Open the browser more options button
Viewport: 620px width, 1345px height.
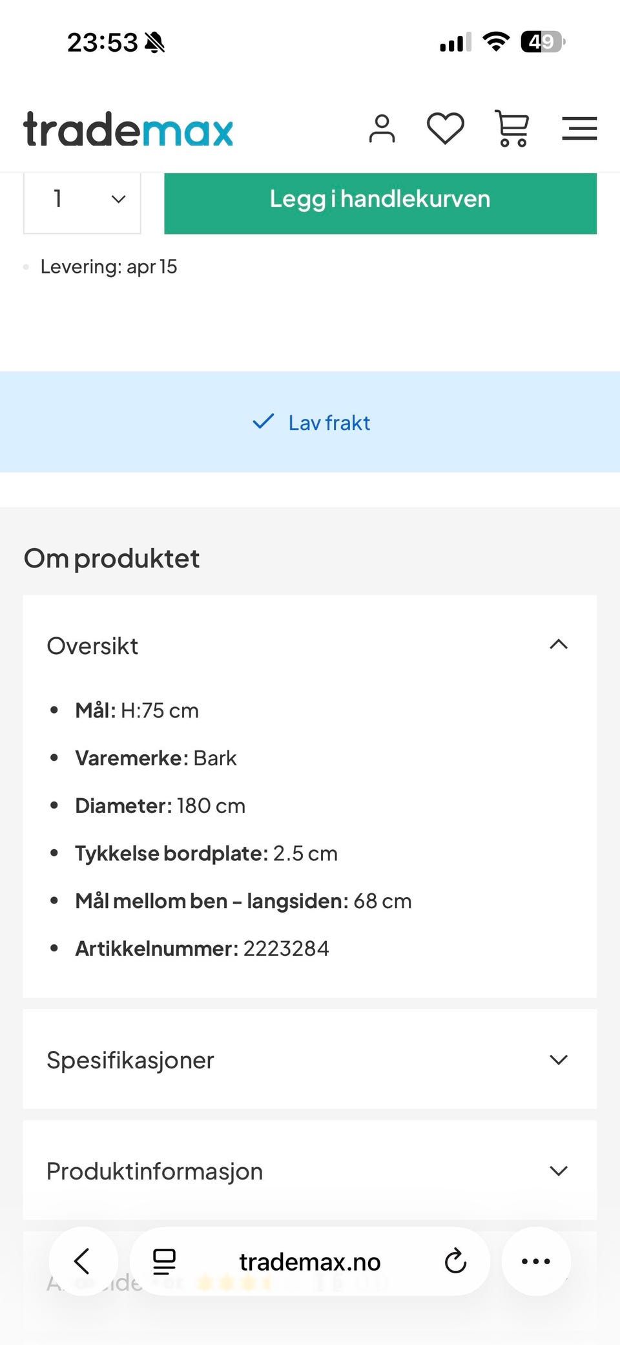pyautogui.click(x=535, y=1261)
